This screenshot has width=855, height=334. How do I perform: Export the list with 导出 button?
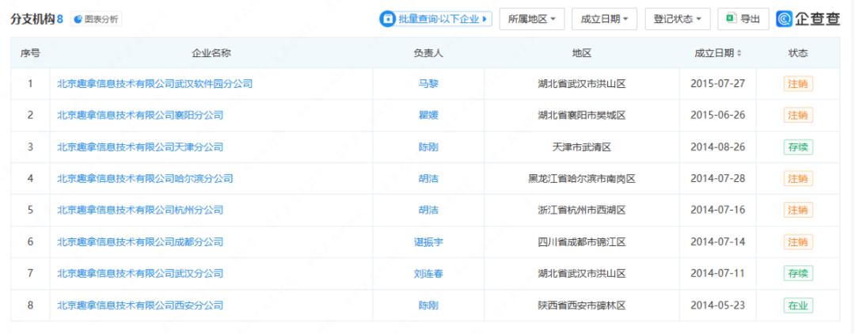743,19
